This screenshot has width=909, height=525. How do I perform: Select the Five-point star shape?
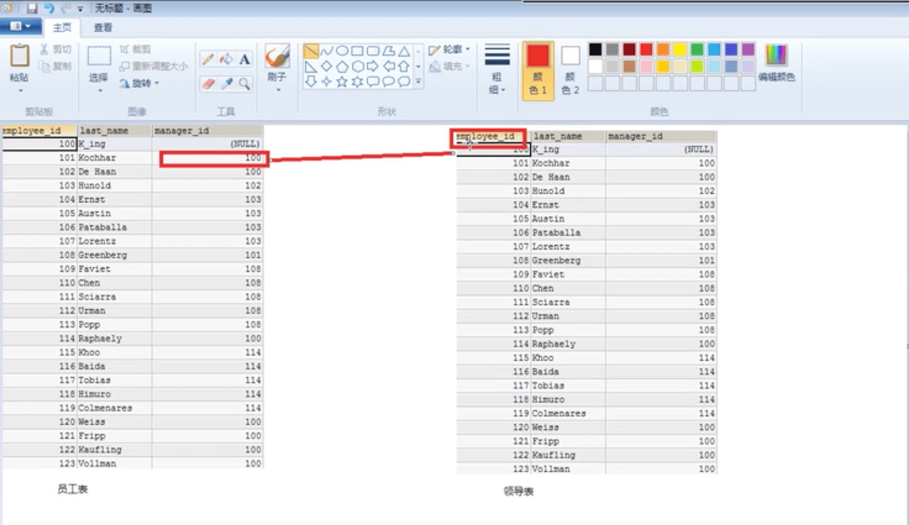click(342, 82)
